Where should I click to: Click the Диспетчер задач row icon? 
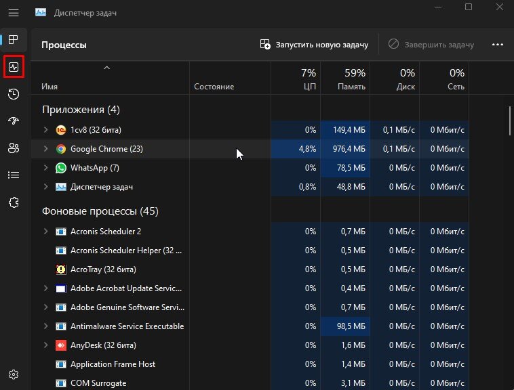coord(60,187)
